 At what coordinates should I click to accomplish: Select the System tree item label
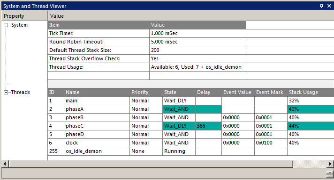click(19, 25)
